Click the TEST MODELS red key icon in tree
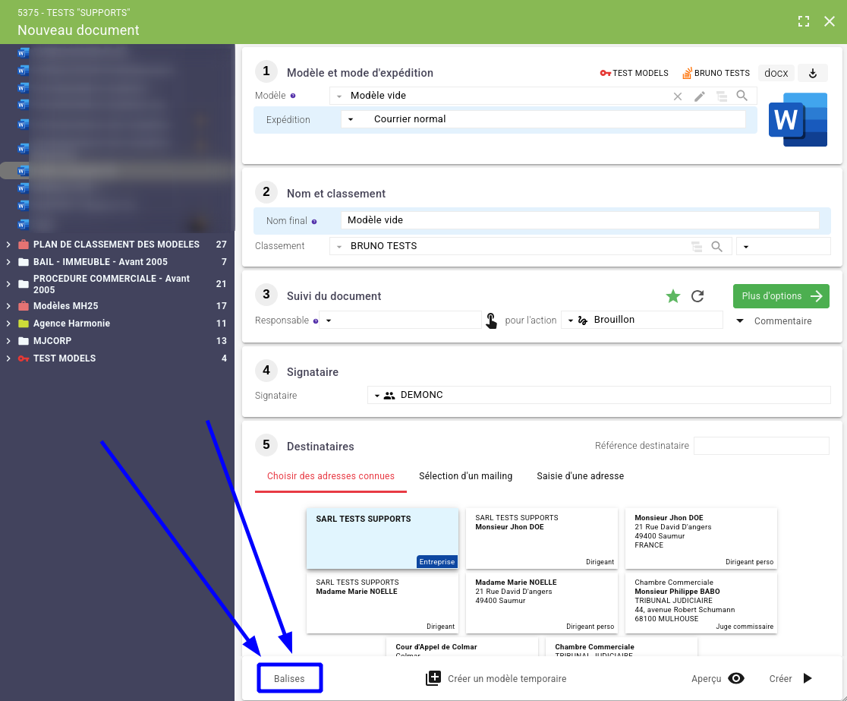 click(24, 358)
